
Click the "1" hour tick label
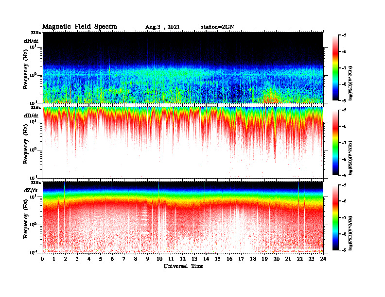[54, 259]
